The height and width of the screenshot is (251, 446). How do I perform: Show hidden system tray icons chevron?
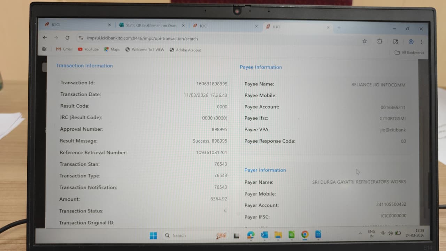pyautogui.click(x=360, y=234)
